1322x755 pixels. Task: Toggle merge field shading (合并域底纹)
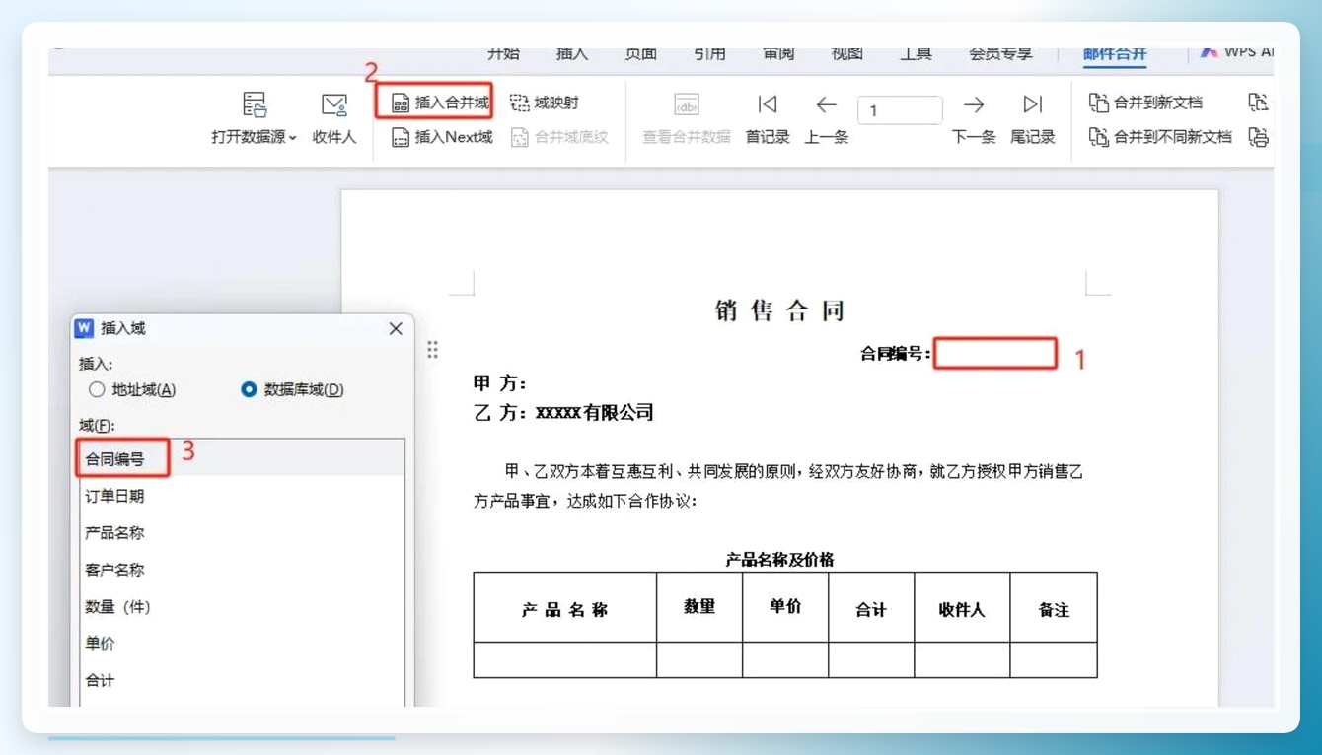(x=559, y=137)
